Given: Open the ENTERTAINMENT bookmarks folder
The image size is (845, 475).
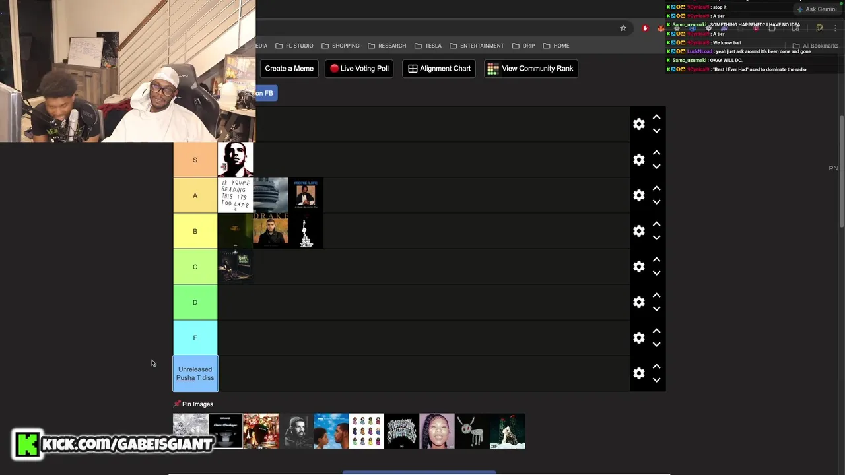Looking at the screenshot, I should tap(477, 46).
